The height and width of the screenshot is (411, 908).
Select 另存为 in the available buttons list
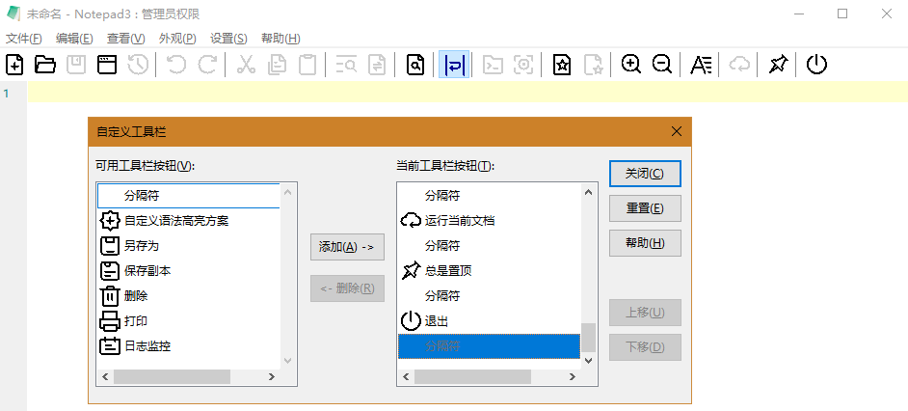141,246
